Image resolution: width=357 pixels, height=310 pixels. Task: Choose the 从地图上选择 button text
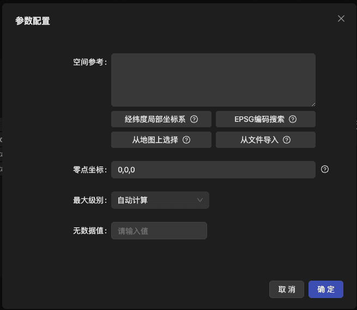(x=155, y=140)
